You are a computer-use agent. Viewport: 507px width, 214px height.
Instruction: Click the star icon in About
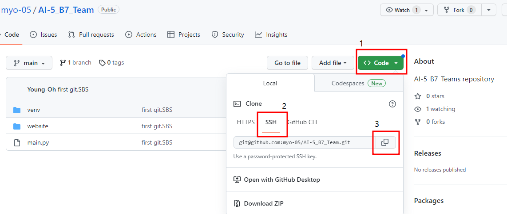click(x=418, y=96)
